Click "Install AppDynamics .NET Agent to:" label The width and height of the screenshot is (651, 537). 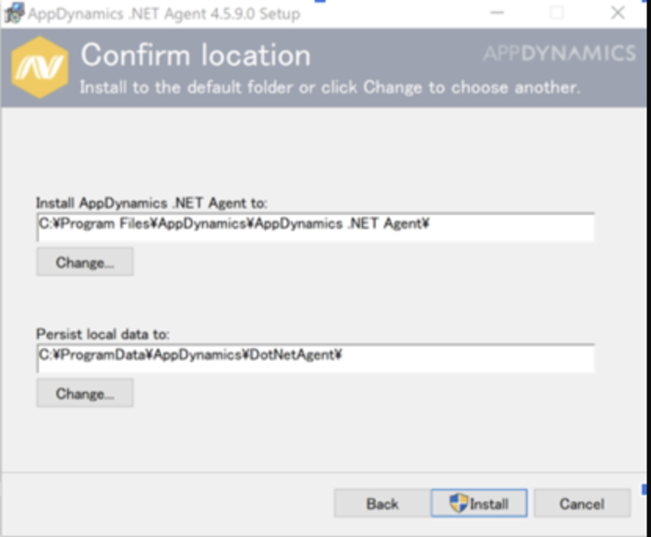point(151,202)
